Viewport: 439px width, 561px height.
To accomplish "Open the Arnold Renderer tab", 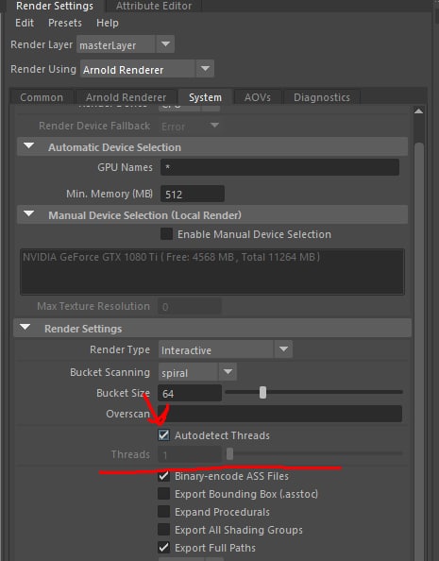I will [126, 97].
